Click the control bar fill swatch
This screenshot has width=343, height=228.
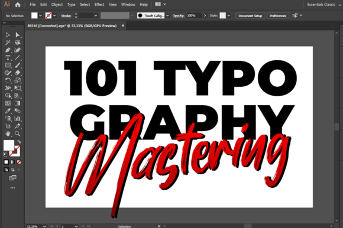[34, 15]
